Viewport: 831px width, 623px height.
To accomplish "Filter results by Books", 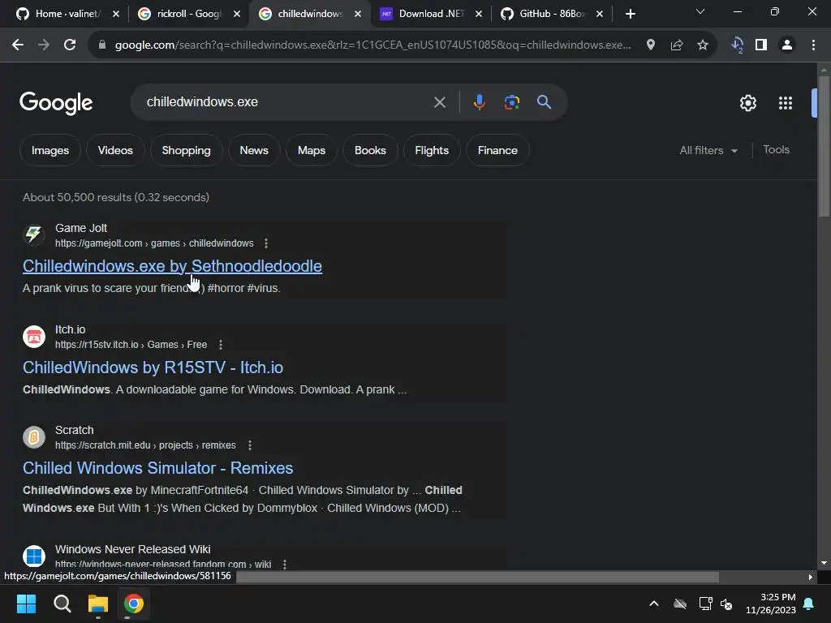I will tap(370, 150).
